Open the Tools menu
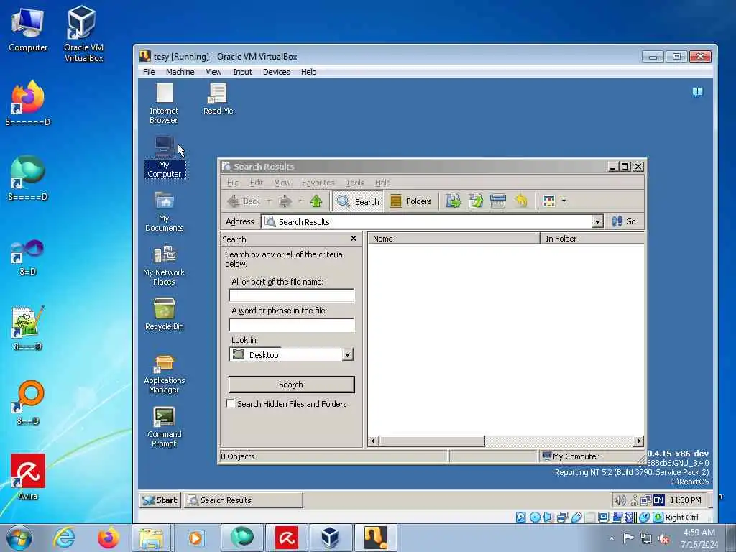 (355, 183)
